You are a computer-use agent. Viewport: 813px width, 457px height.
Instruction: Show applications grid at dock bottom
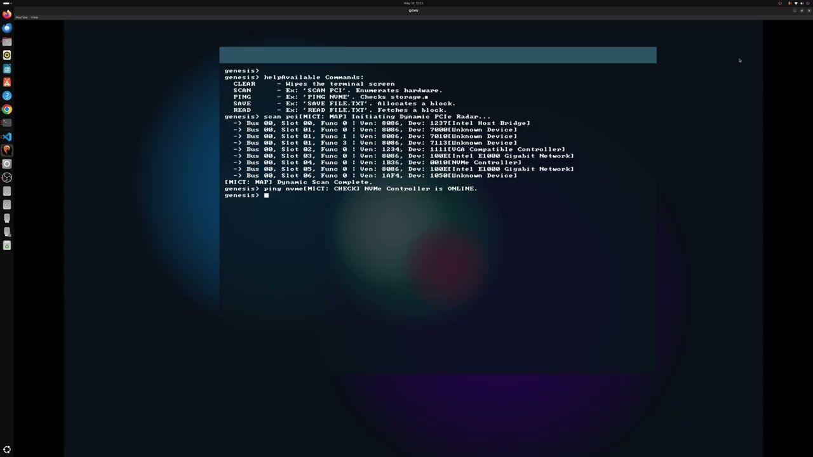[7, 449]
